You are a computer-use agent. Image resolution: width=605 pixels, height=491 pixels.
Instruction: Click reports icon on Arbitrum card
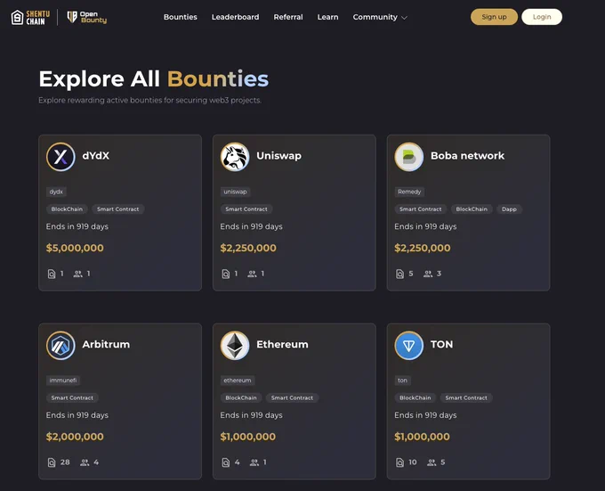coord(52,462)
